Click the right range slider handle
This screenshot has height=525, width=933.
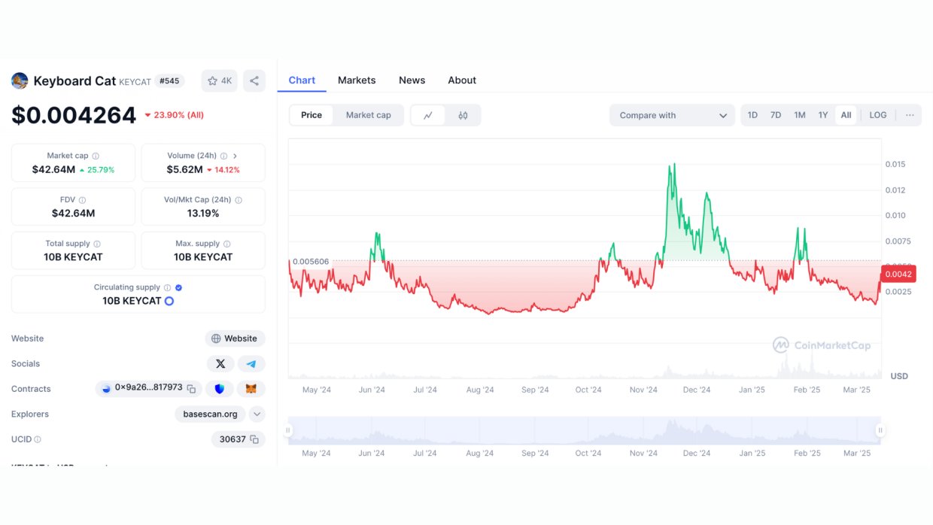pos(880,431)
